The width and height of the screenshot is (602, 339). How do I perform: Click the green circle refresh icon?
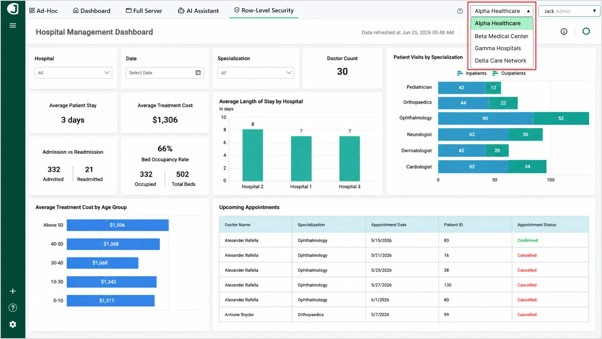(x=586, y=31)
